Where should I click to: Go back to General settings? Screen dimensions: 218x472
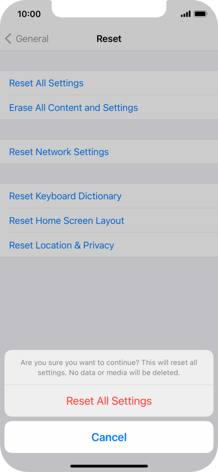[27, 39]
